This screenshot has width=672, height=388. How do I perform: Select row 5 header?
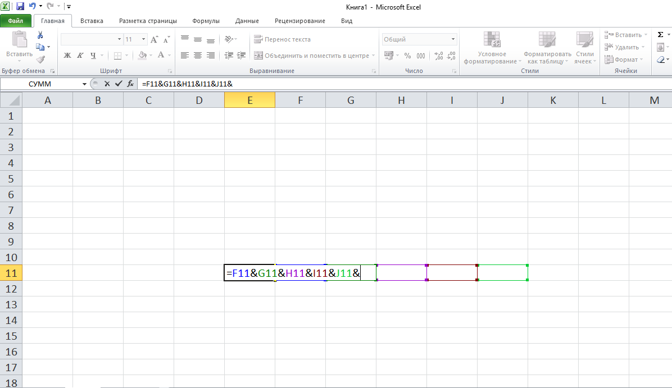pos(11,179)
